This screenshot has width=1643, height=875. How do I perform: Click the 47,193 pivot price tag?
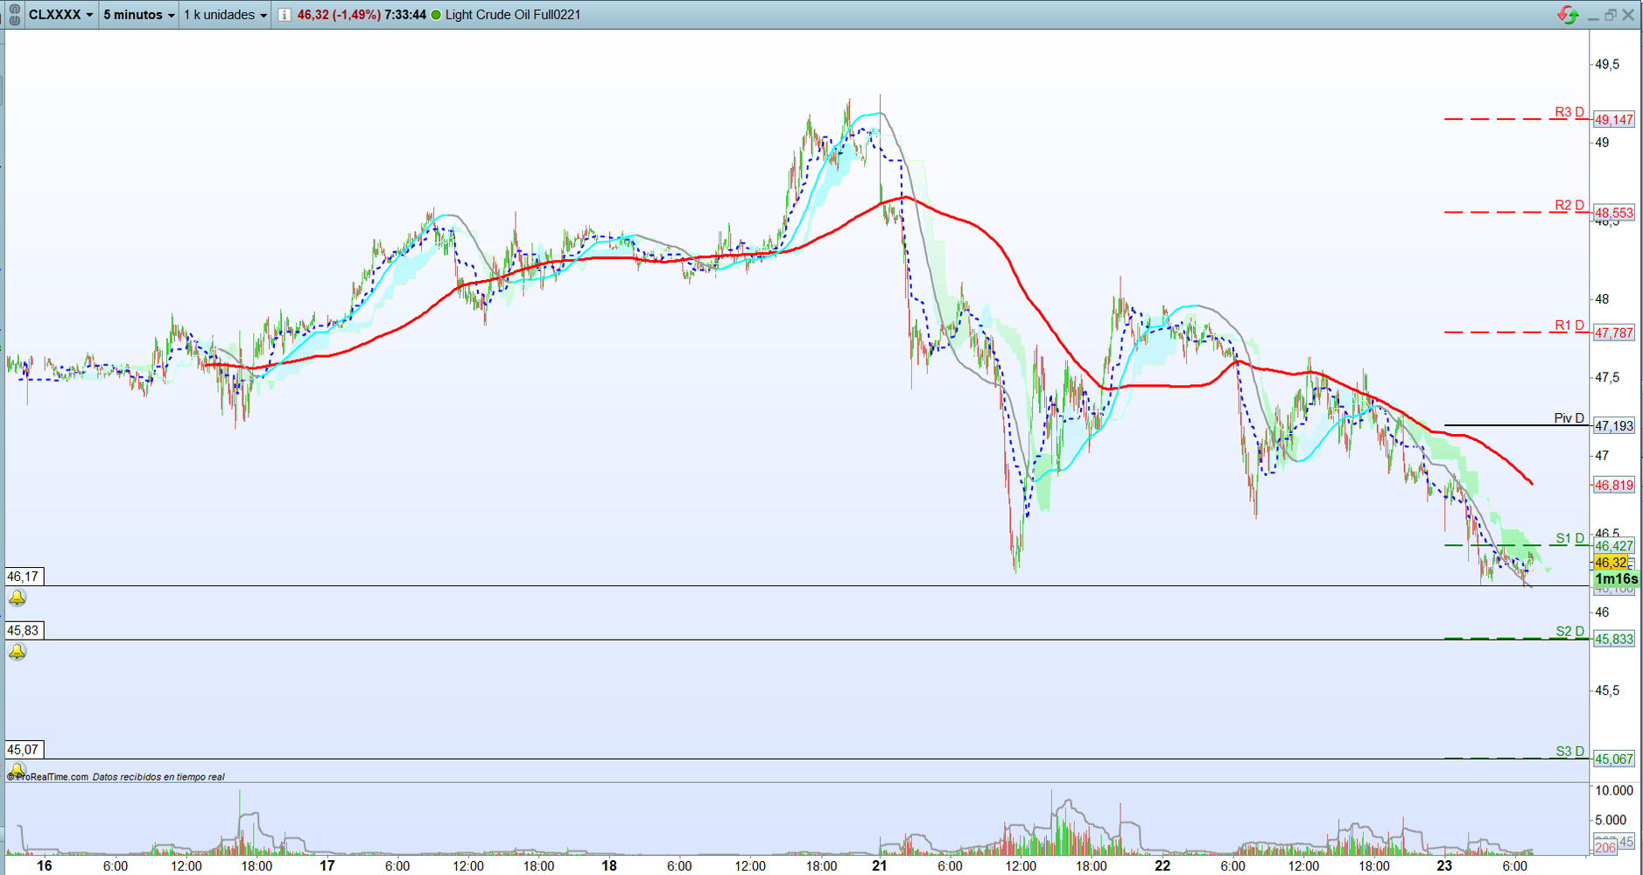(x=1614, y=426)
